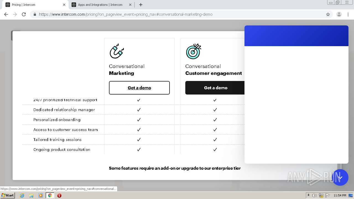Click Marketing checkmark for Dedicated relationship manager
The image size is (354, 199).
139,110
